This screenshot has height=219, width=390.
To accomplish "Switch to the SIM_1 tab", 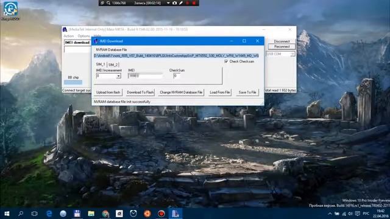I will tap(101, 64).
